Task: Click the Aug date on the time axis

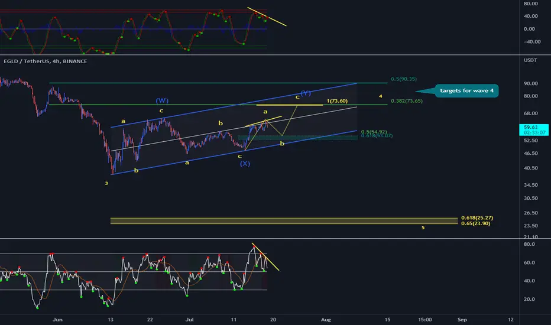Action: tap(326, 319)
